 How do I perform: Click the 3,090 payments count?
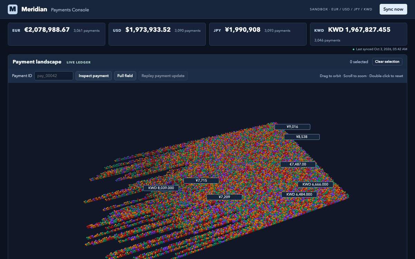[x=187, y=31]
